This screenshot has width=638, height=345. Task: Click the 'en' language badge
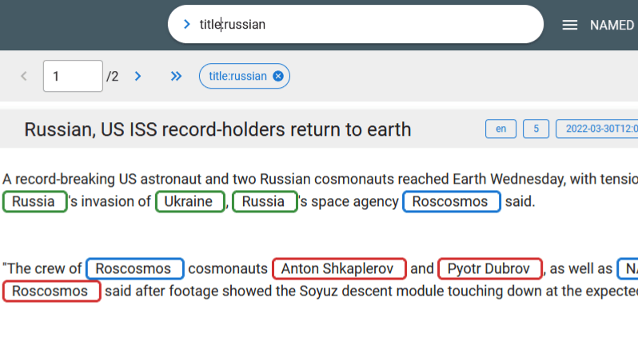pos(500,129)
